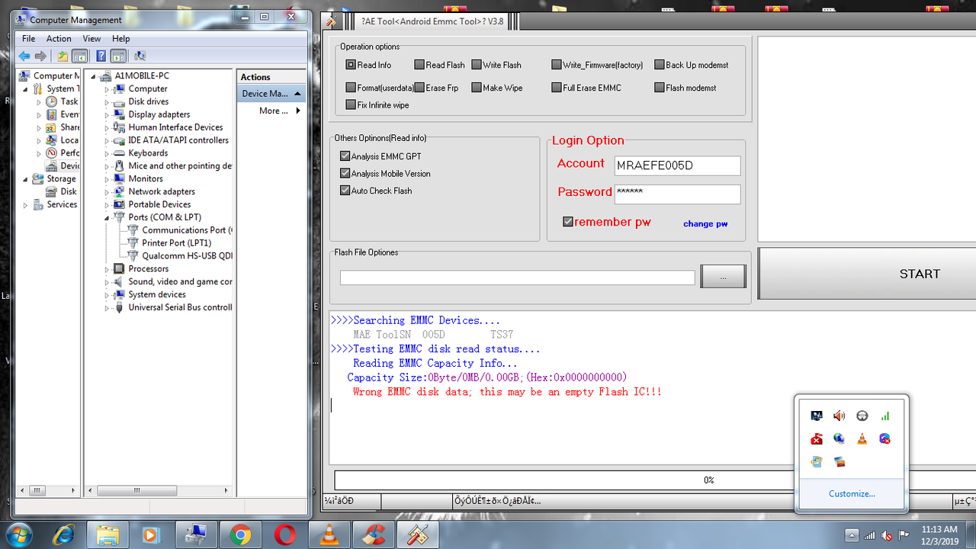Open More Actions submenu arrow
This screenshot has height=549, width=976.
coord(298,111)
